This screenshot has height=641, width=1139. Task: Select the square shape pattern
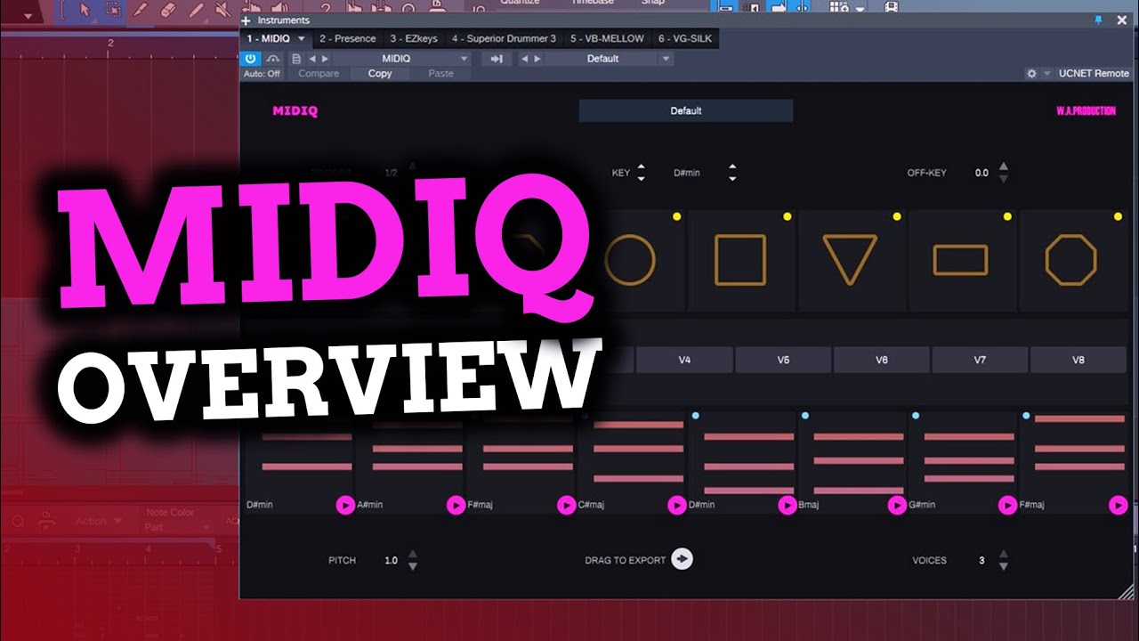(x=740, y=260)
